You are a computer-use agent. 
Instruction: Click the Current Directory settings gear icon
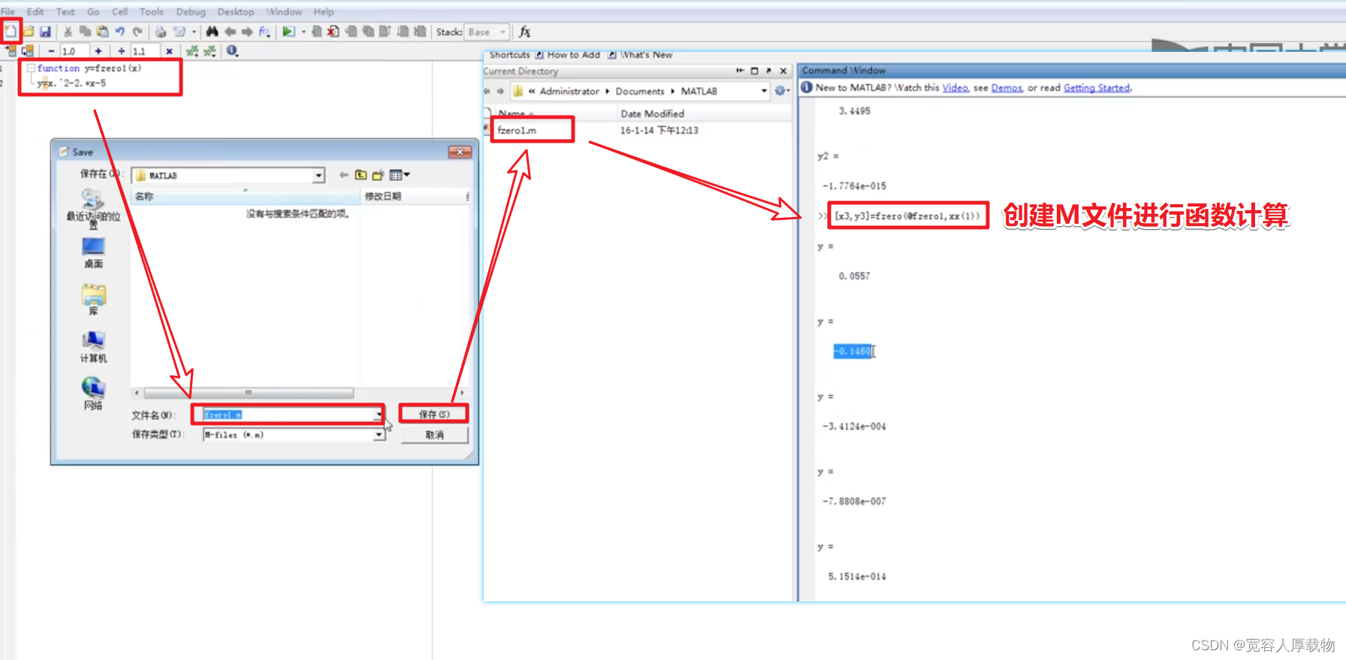(780, 91)
